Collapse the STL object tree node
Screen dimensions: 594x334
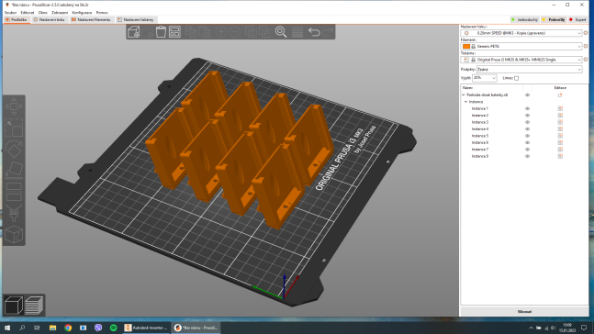(x=464, y=95)
